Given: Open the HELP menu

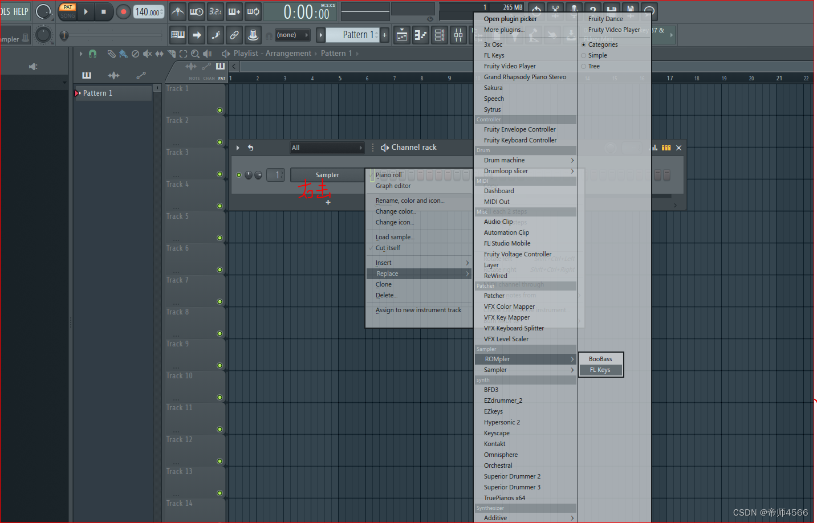Looking at the screenshot, I should (x=21, y=11).
